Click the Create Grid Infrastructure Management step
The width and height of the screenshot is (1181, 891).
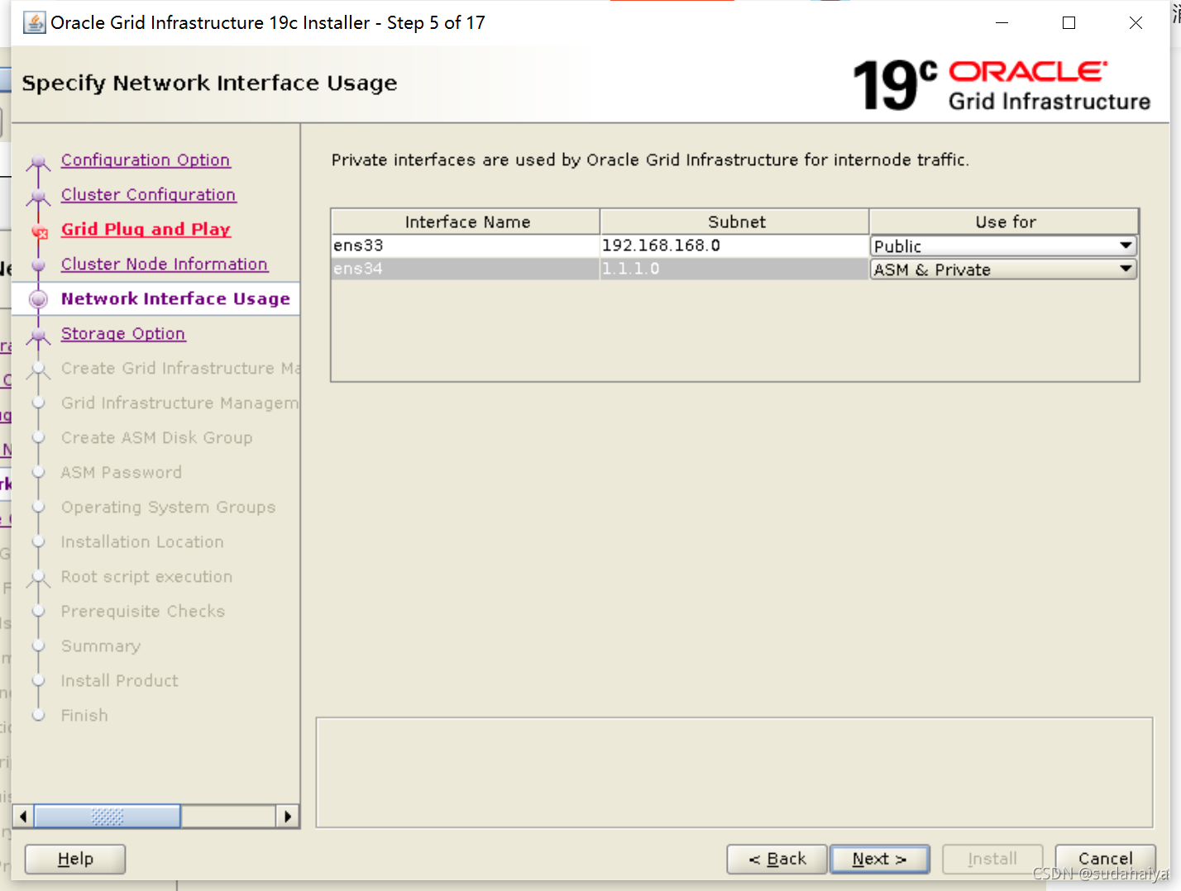click(179, 369)
